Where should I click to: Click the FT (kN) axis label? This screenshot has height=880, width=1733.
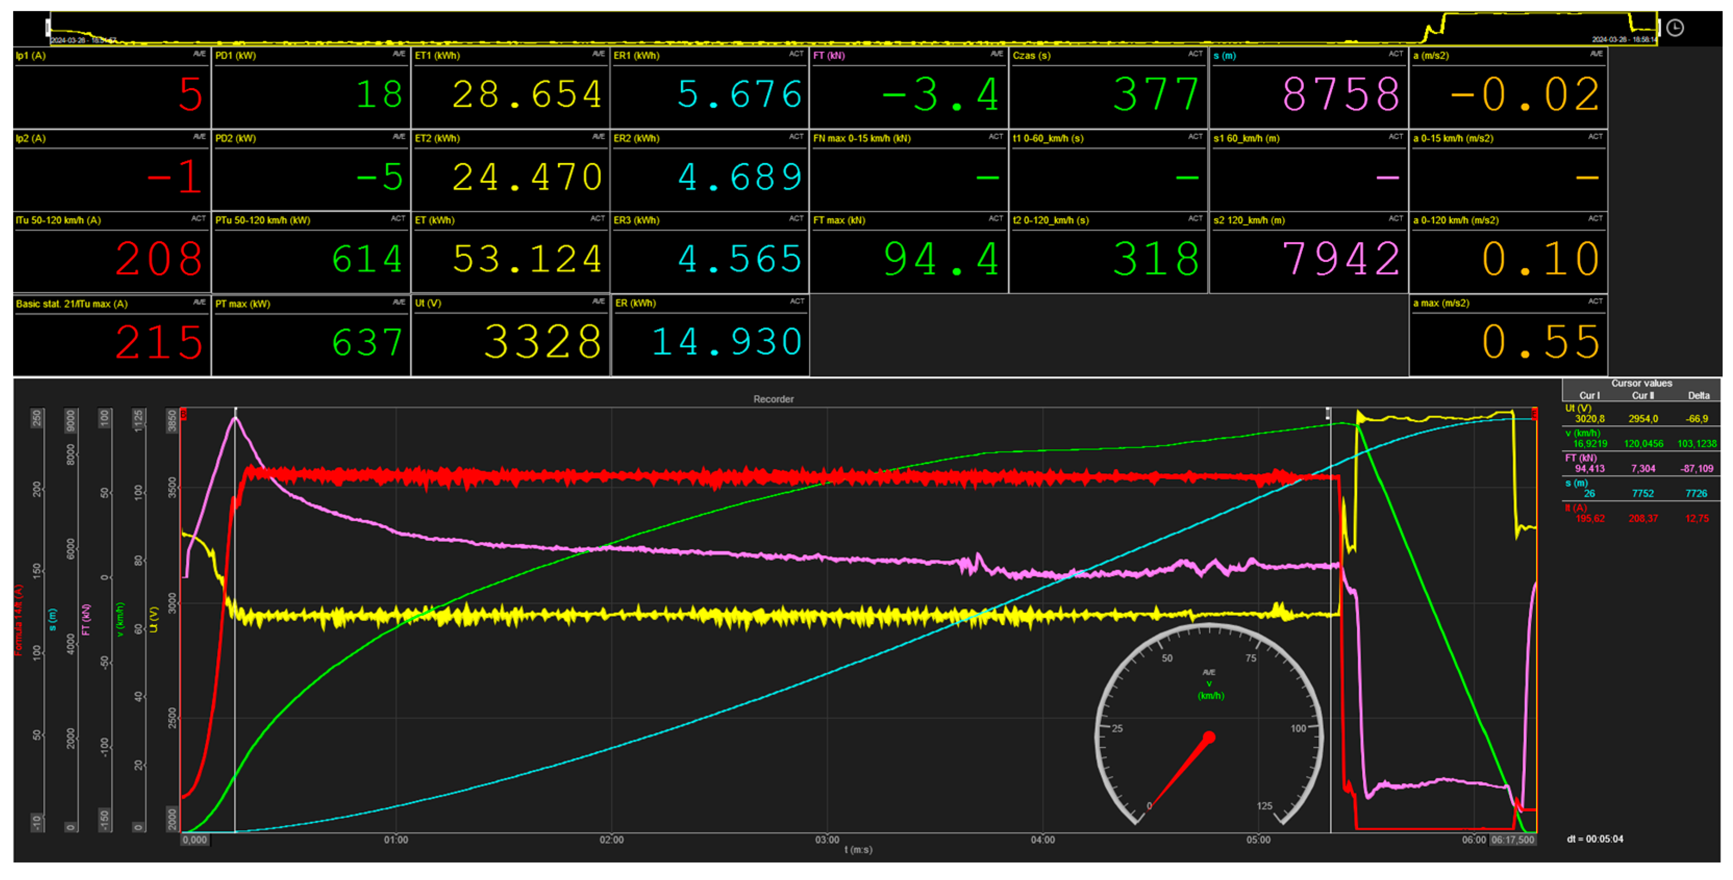pos(86,620)
